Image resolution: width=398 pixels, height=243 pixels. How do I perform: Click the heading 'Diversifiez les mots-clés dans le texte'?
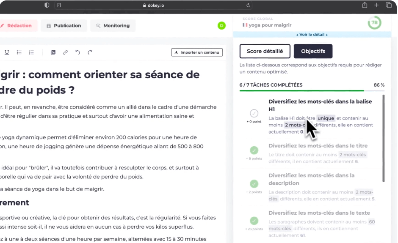coord(319,213)
